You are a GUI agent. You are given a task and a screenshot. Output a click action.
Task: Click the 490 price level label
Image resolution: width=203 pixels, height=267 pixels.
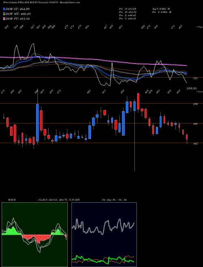[x=196, y=104]
